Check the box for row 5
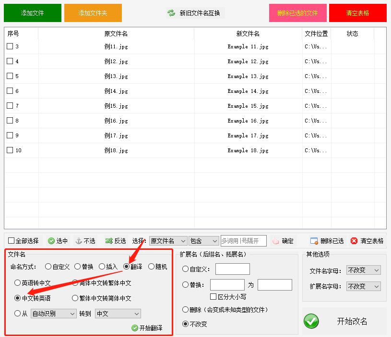Image resolution: width=391 pixels, height=337 pixels. (10, 76)
